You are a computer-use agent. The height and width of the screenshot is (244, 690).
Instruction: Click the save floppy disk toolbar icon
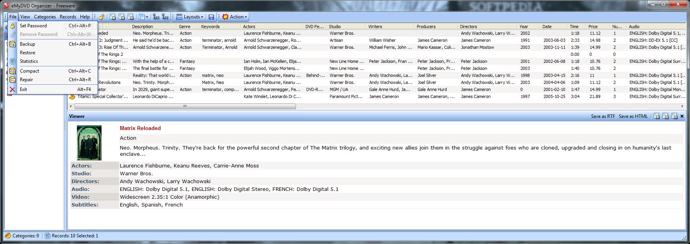click(x=211, y=17)
